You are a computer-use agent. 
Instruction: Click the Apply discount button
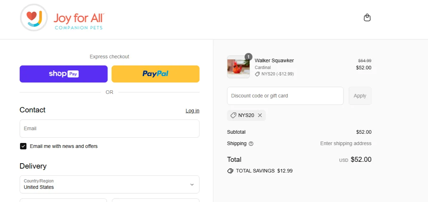[x=360, y=96]
